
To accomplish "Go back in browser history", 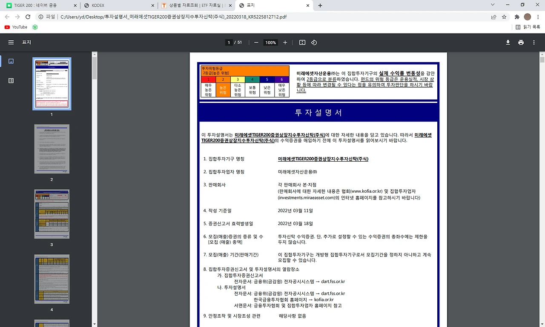I will pyautogui.click(x=7, y=17).
